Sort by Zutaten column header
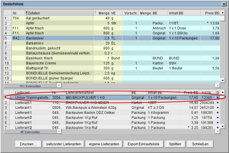229x153 pixels. [x=59, y=13]
